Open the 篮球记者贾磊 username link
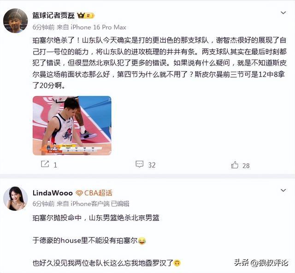Screen dimensions: 295x273 53,15
